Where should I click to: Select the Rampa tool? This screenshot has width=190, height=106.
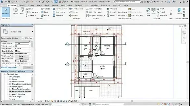[74, 12]
